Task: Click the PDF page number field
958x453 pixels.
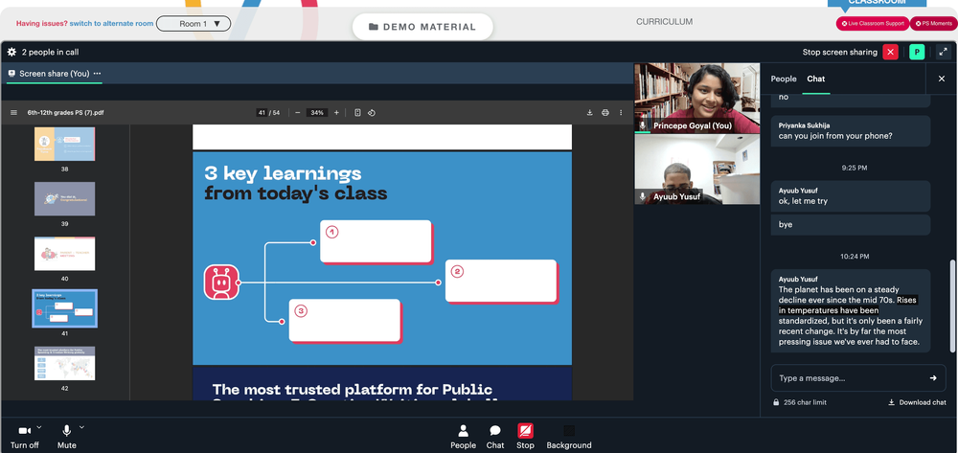Action: [x=262, y=112]
